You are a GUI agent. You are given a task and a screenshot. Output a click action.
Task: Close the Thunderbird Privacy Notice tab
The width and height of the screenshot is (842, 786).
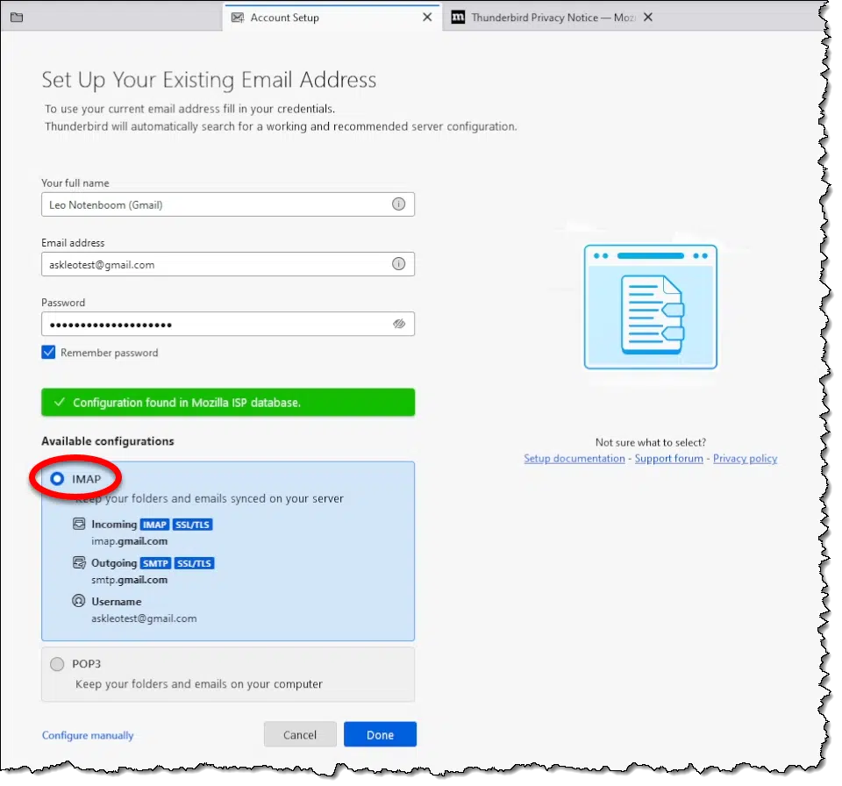click(x=648, y=18)
